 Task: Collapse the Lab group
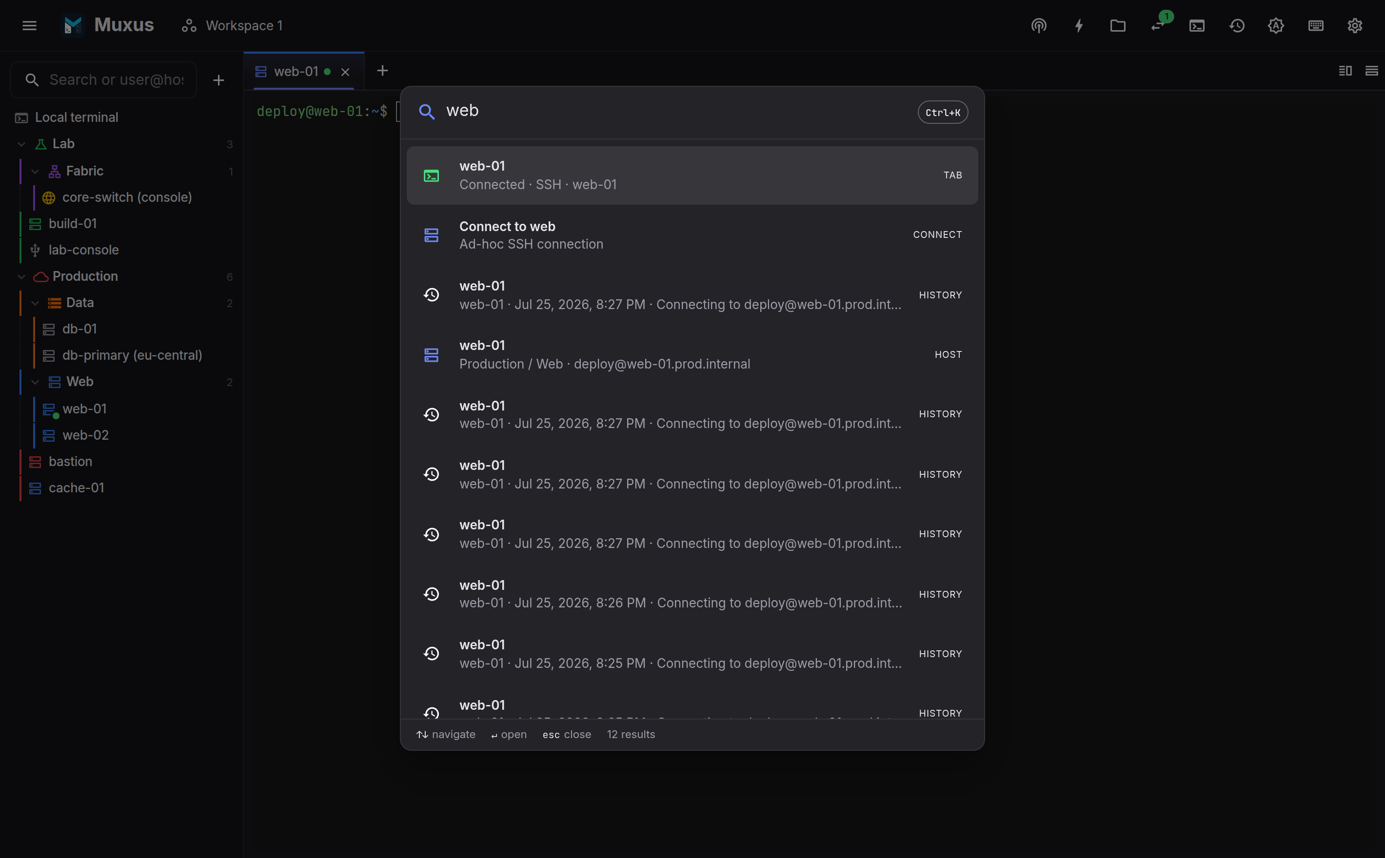[x=21, y=144]
